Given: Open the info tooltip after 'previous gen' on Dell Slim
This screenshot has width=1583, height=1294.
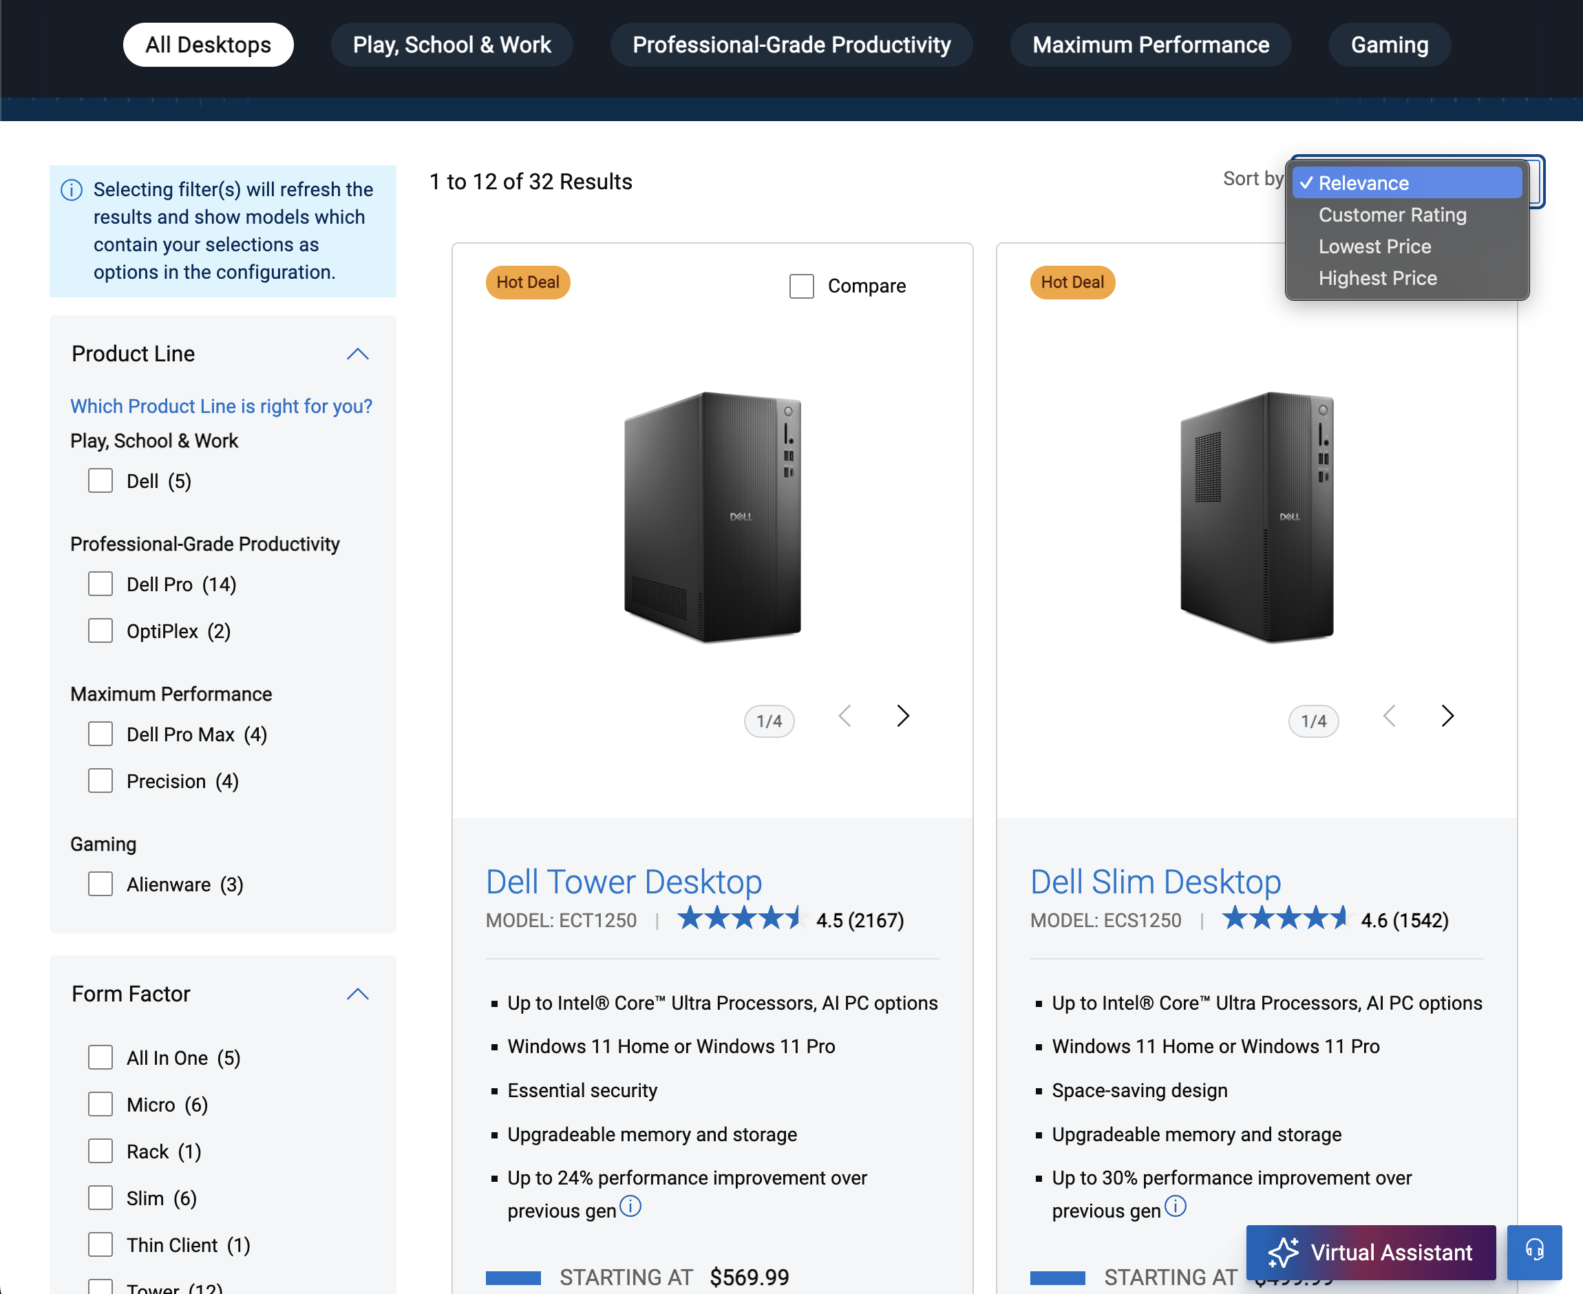Looking at the screenshot, I should pyautogui.click(x=1176, y=1207).
